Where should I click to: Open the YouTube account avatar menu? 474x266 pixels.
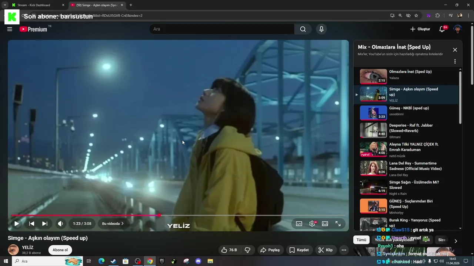point(458,29)
